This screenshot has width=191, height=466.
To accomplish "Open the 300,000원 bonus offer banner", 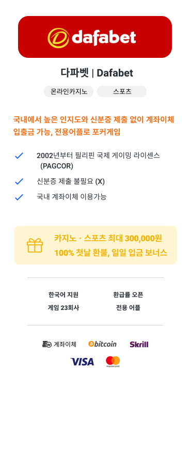I will (x=95, y=245).
